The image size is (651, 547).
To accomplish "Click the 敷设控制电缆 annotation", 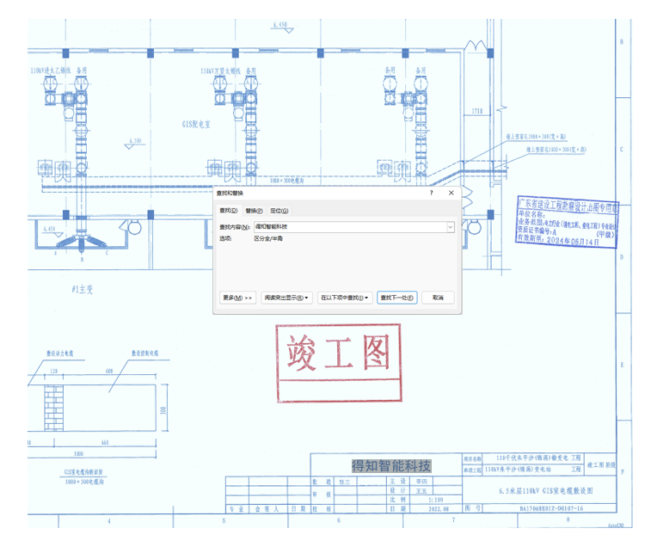I will click(144, 353).
